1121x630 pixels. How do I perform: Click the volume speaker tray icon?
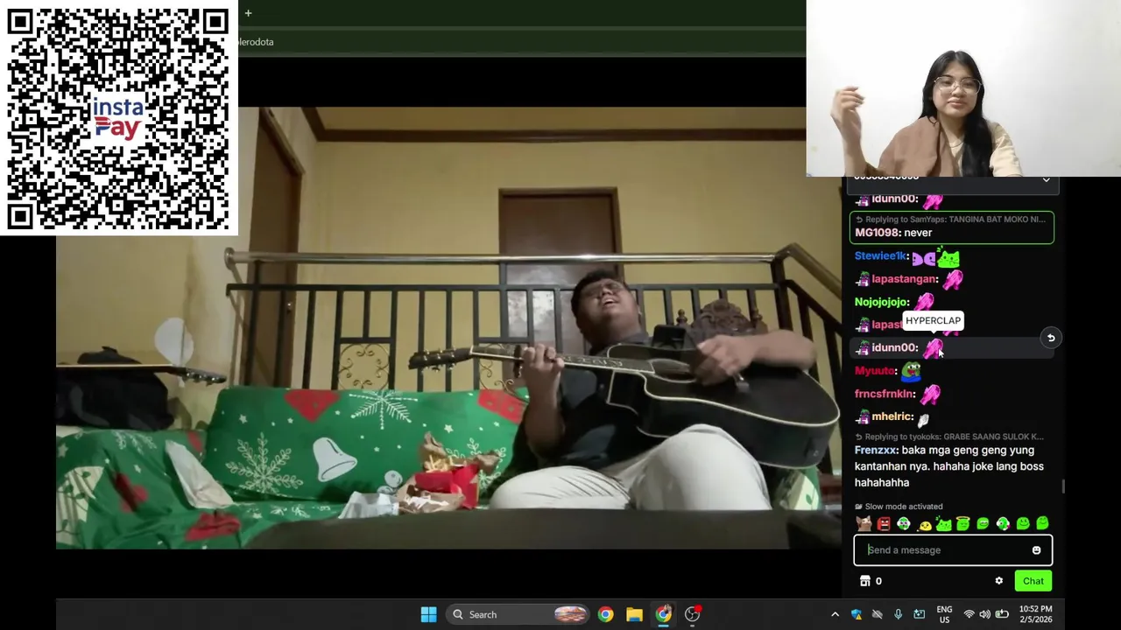(x=985, y=614)
